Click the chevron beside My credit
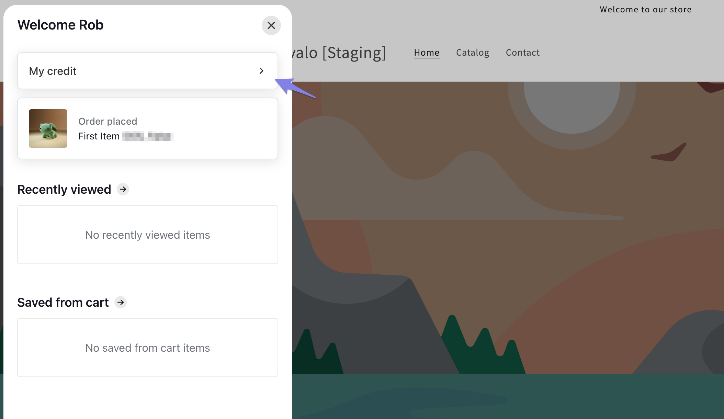 tap(261, 71)
